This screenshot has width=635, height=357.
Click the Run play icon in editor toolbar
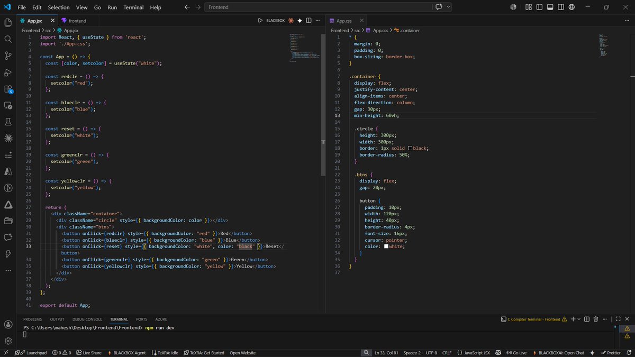click(260, 21)
